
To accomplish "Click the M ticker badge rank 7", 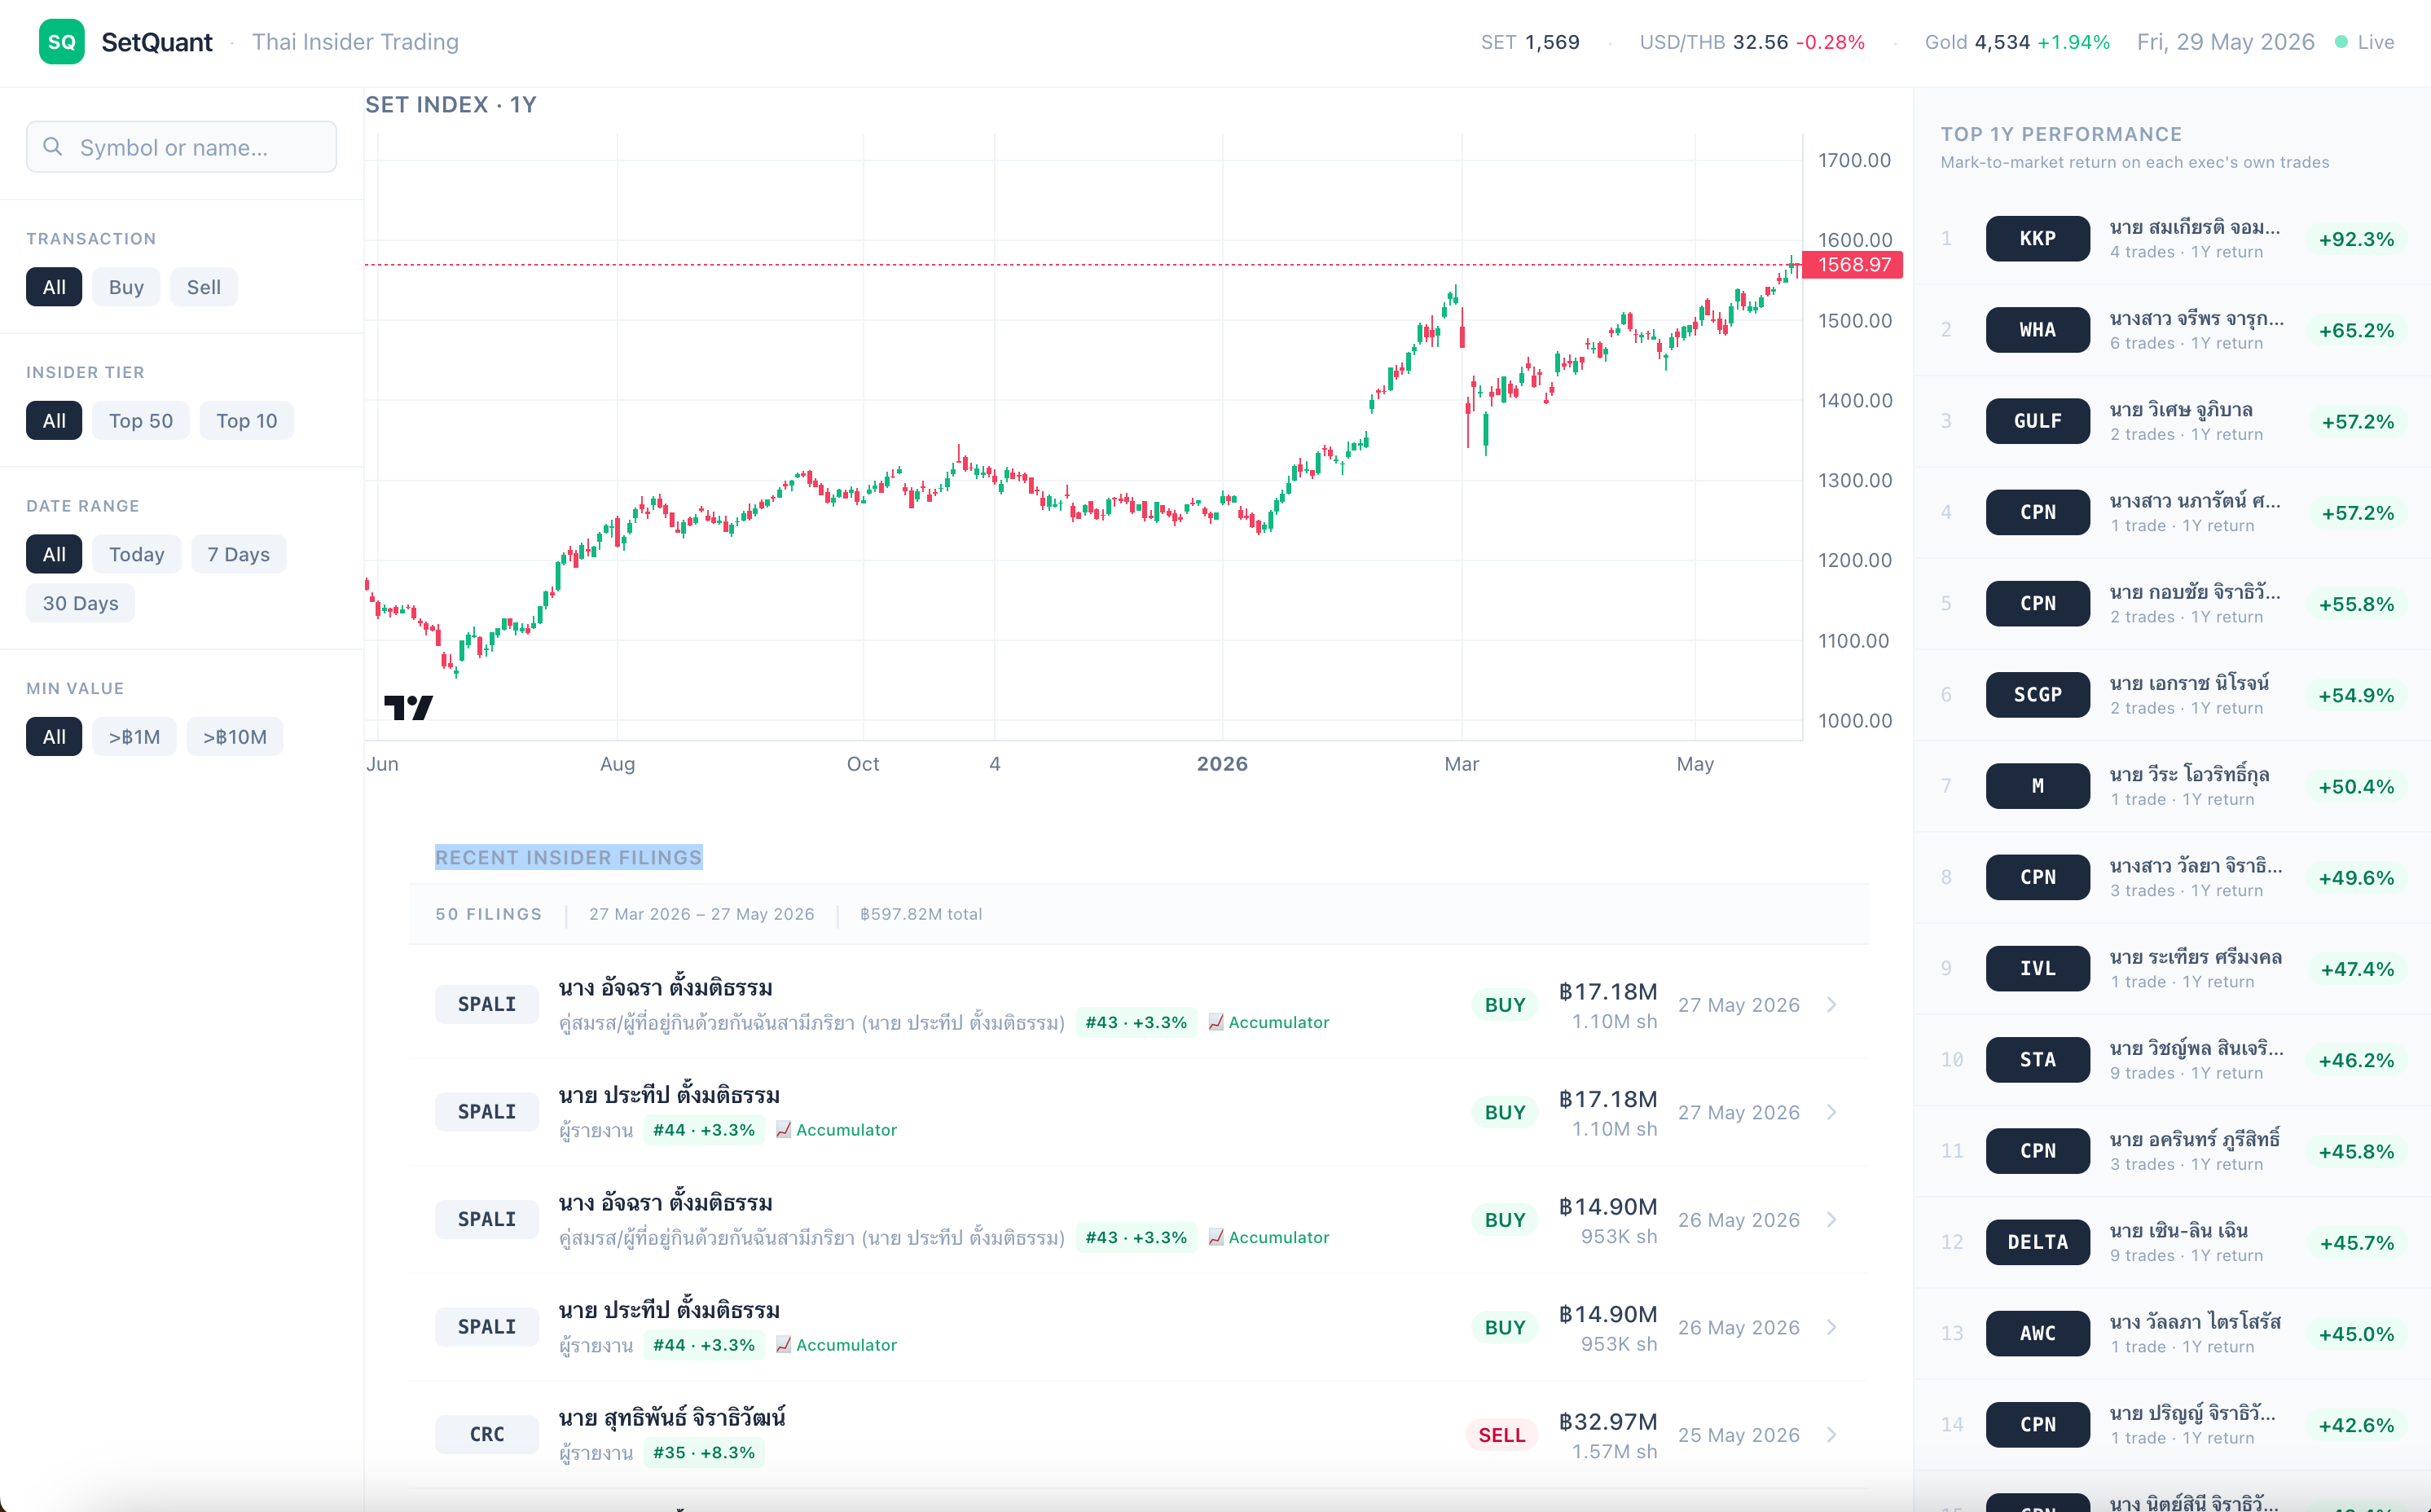I will 2037,786.
